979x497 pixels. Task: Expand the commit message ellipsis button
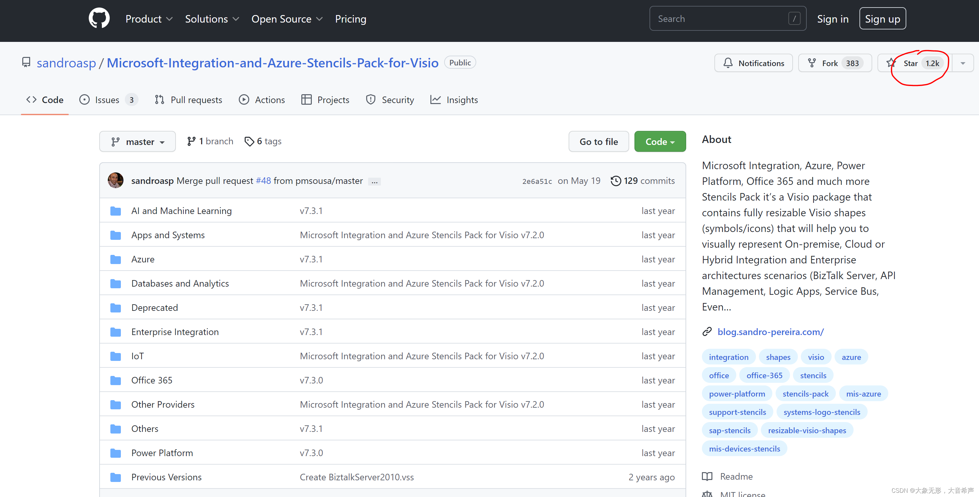click(x=374, y=182)
